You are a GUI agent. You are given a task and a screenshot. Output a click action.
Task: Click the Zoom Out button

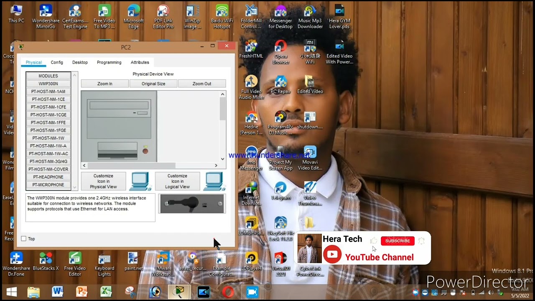click(202, 84)
